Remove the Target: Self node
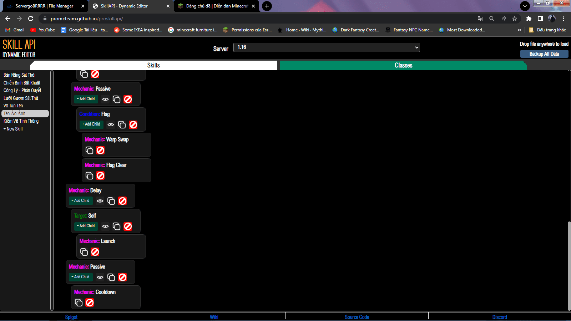This screenshot has height=321, width=571. [128, 226]
